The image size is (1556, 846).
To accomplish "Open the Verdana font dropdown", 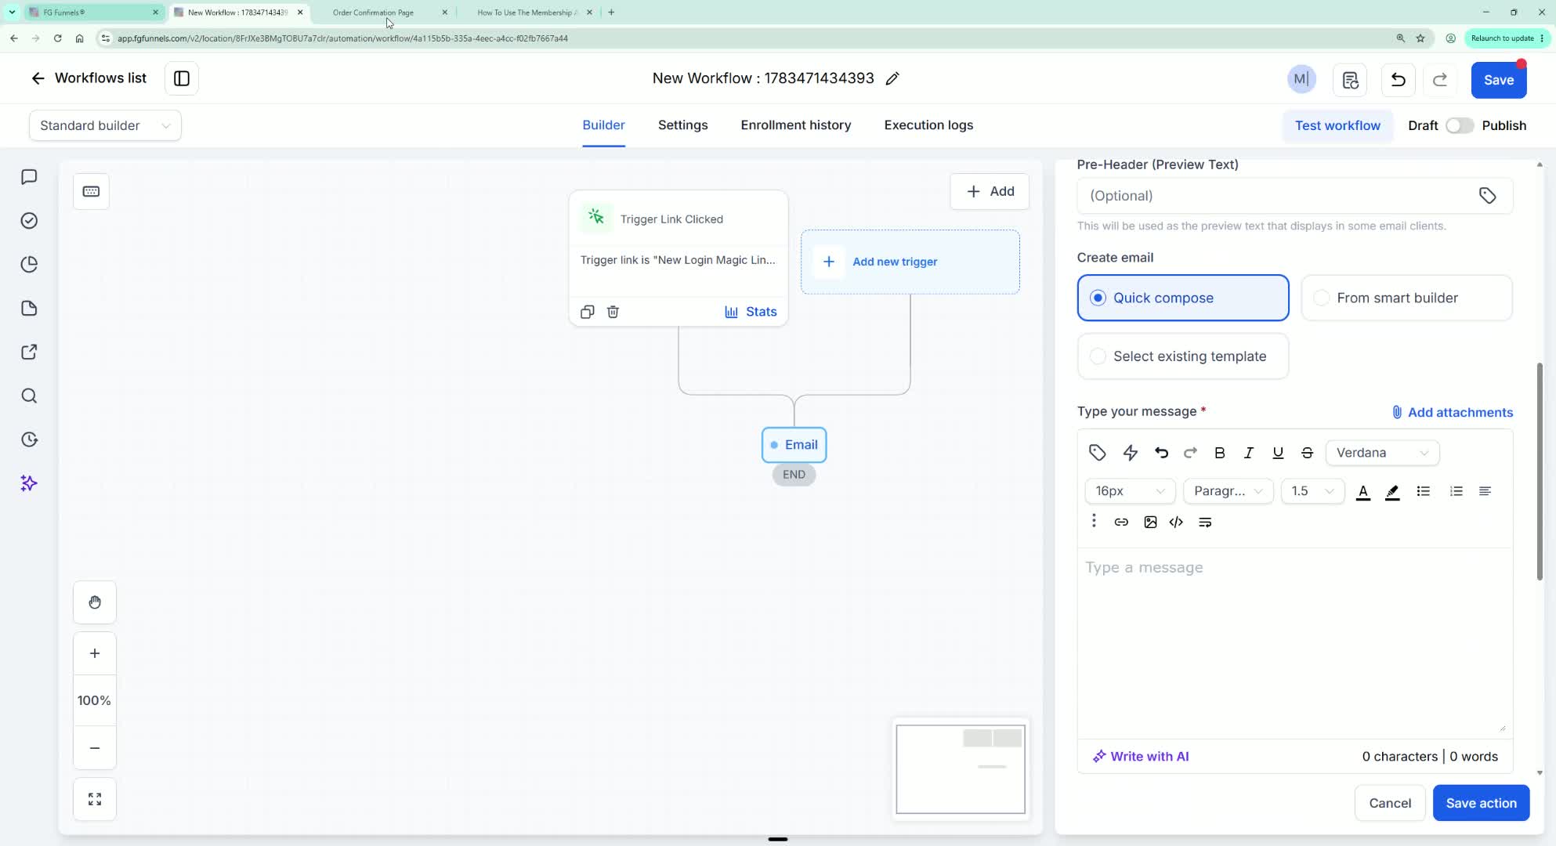I will (x=1382, y=453).
